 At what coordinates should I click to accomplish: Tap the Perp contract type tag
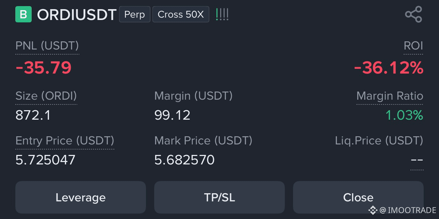135,15
